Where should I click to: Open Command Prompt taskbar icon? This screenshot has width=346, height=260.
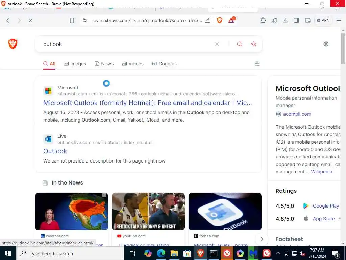tap(214, 253)
